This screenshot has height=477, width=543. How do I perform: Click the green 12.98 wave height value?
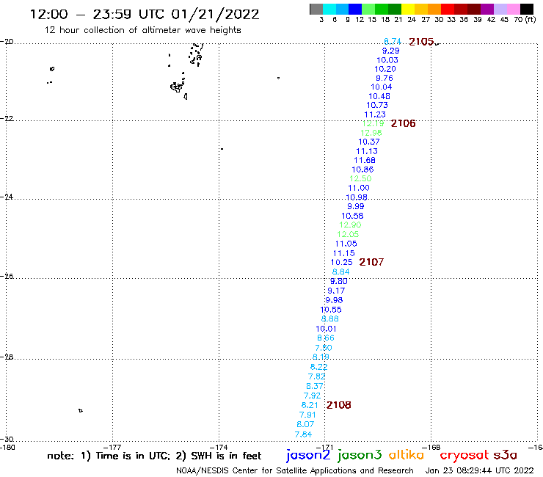click(371, 133)
